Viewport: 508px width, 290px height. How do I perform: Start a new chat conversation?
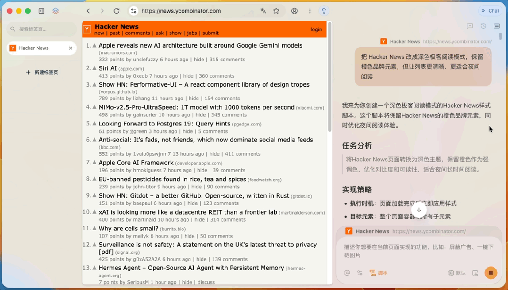coord(470,26)
